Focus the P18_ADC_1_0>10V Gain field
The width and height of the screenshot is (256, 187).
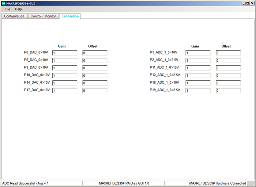click(x=198, y=83)
